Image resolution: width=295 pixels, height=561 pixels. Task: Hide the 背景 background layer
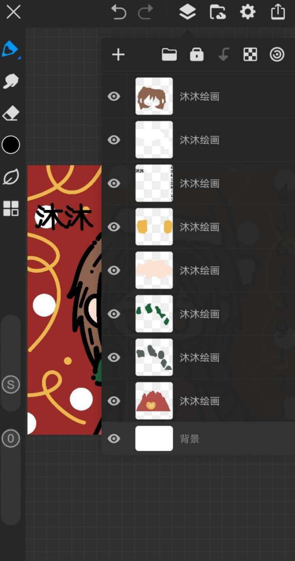point(114,439)
